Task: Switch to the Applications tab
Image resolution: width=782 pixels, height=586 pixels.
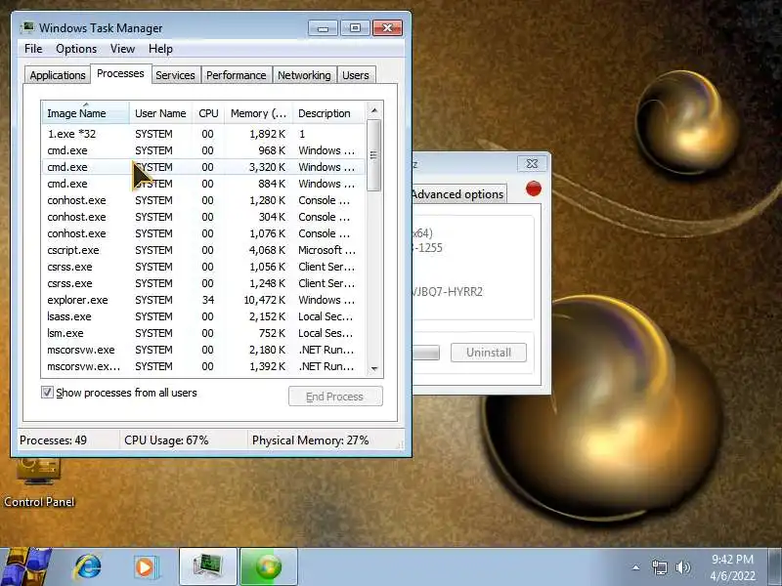Action: pyautogui.click(x=58, y=75)
